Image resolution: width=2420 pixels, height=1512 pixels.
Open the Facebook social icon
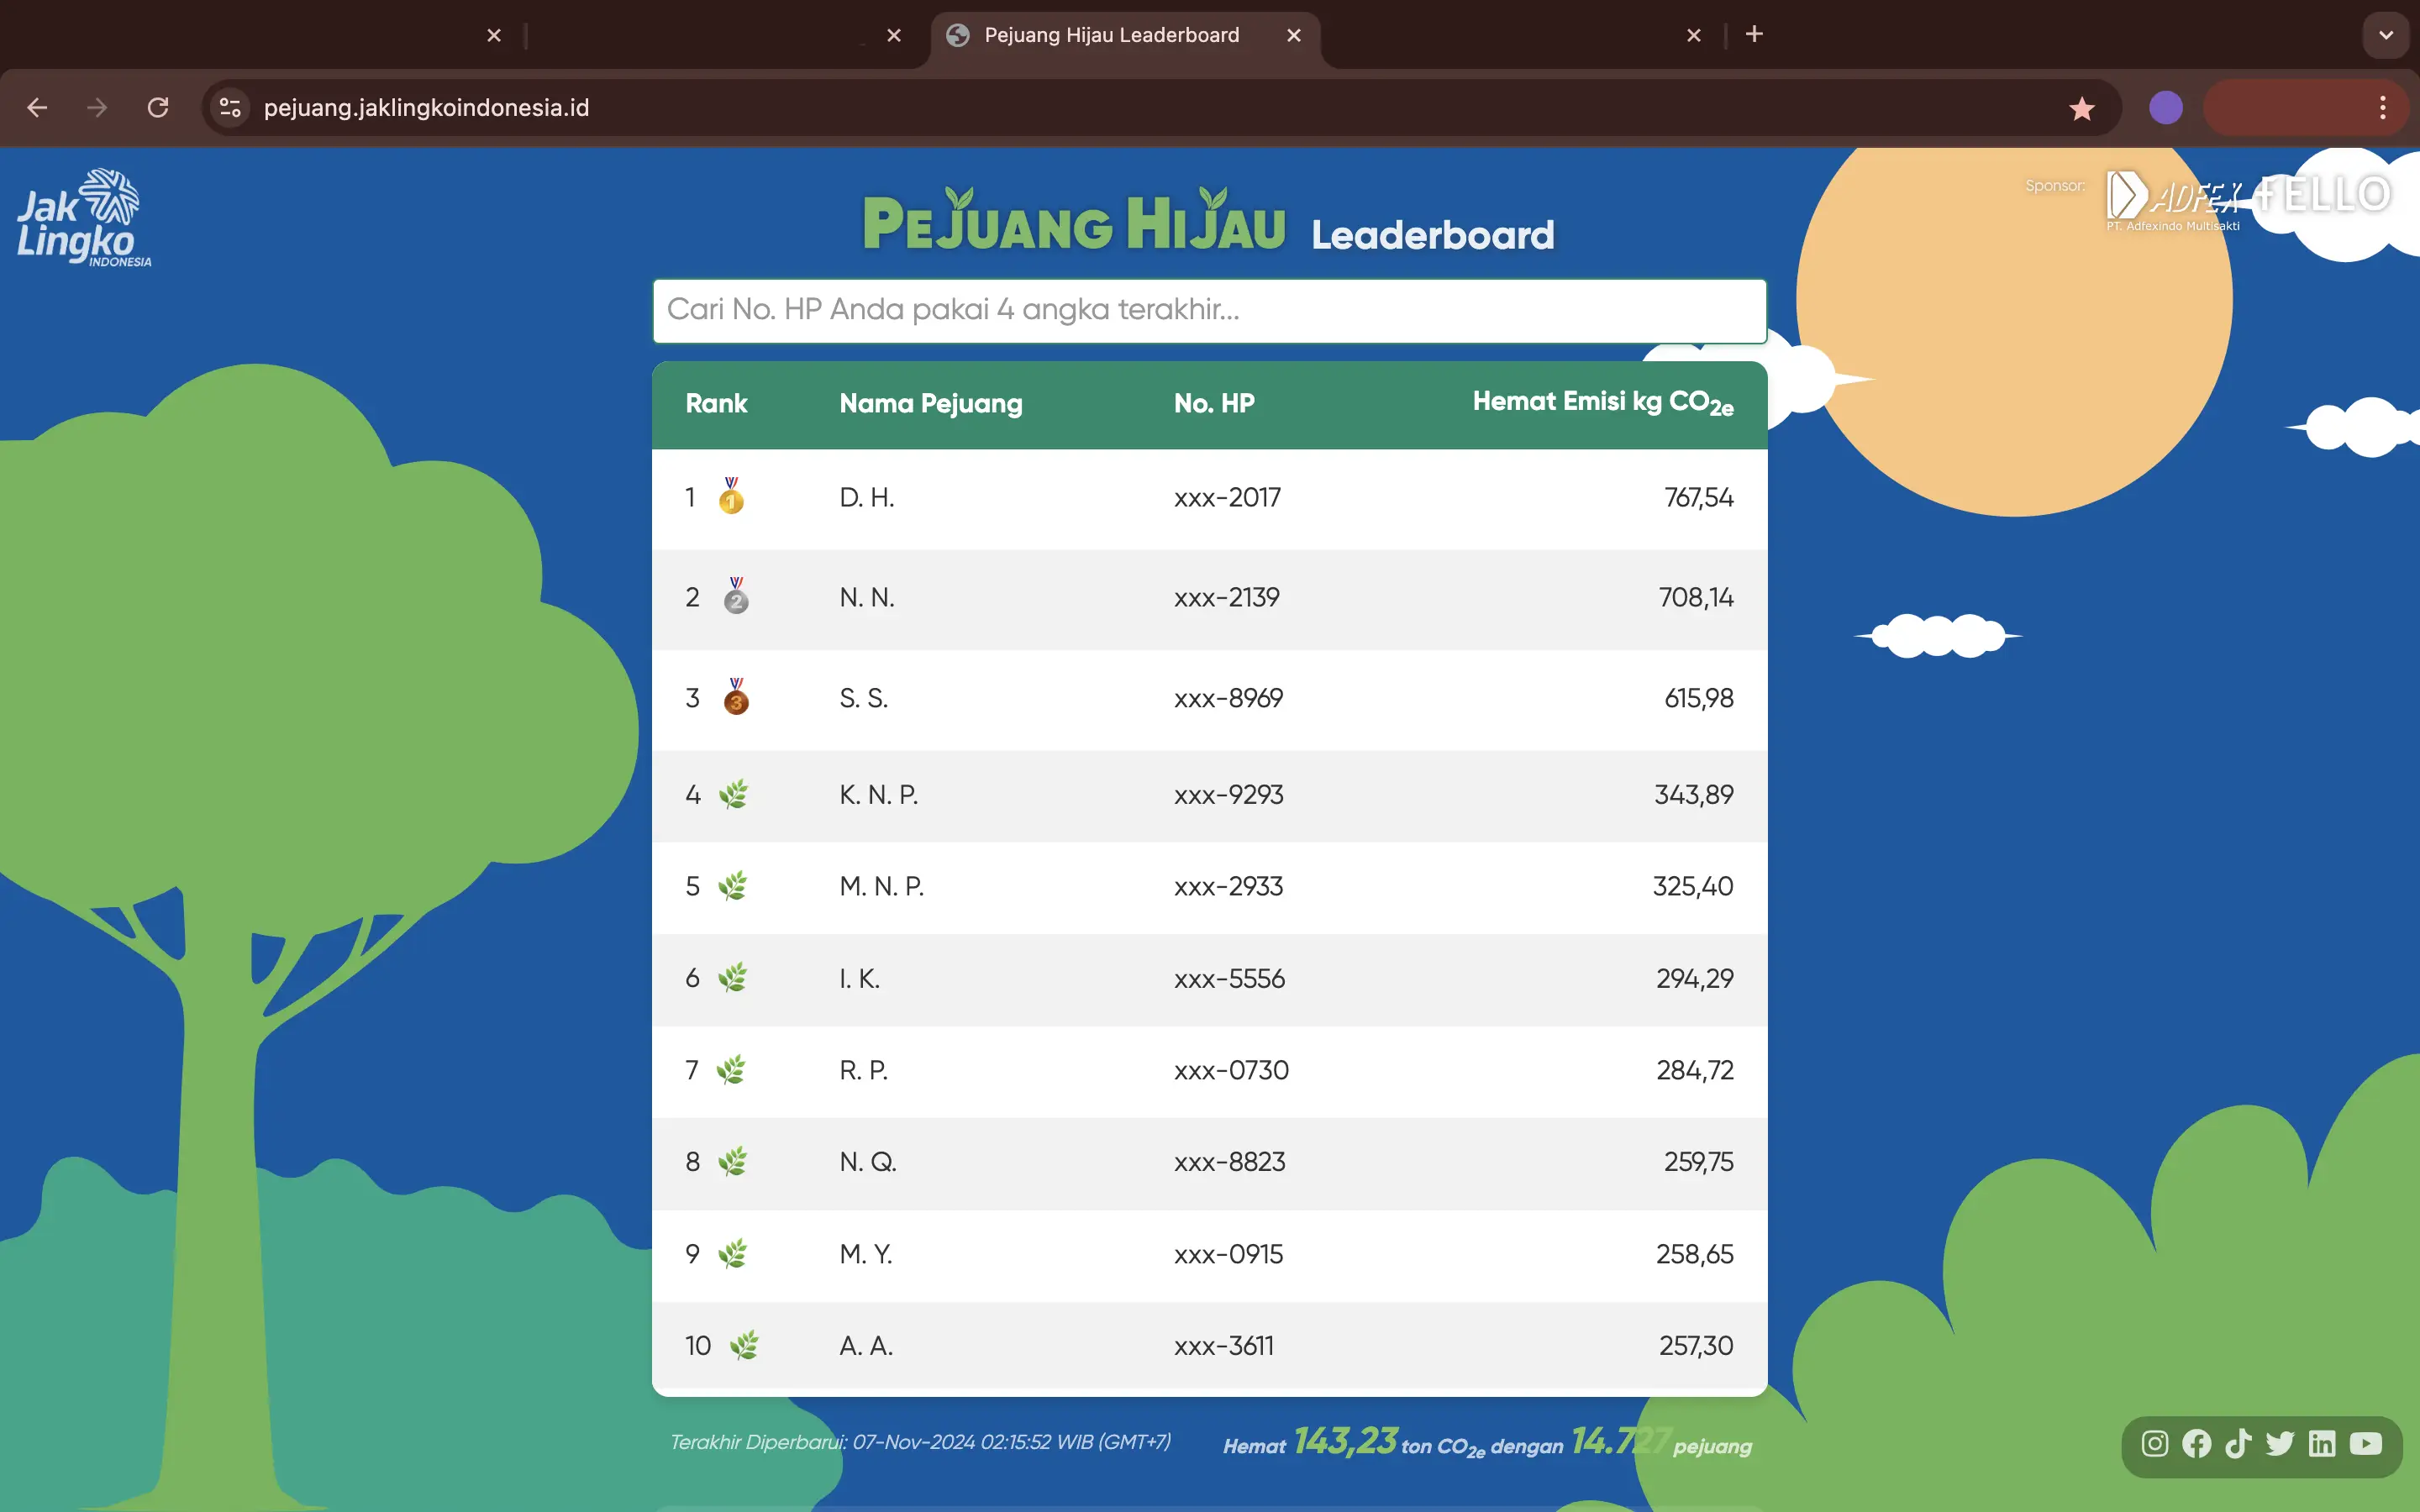click(x=2197, y=1443)
